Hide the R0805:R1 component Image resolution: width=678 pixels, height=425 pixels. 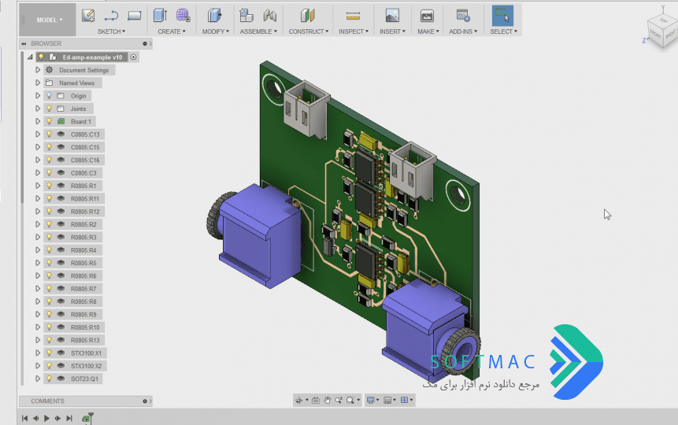49,186
